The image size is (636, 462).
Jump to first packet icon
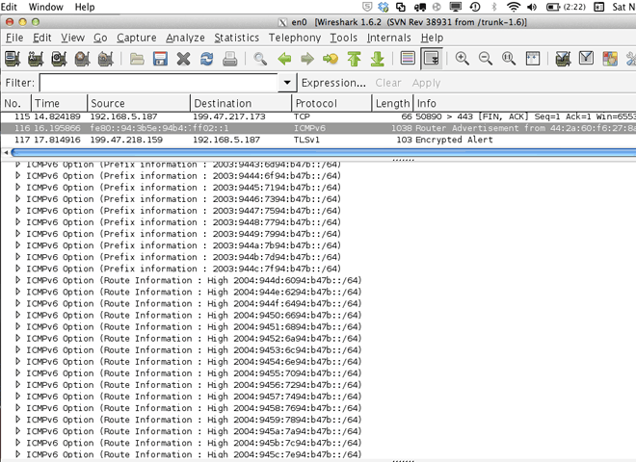(x=354, y=59)
